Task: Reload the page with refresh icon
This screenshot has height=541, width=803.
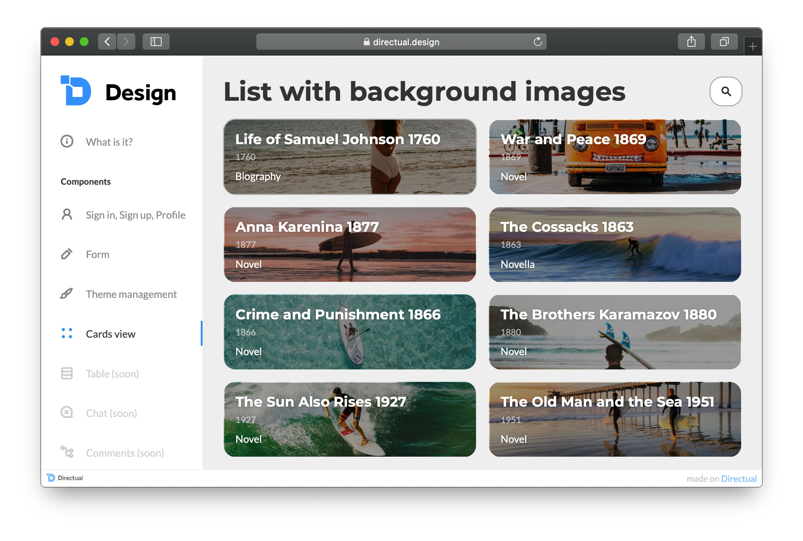Action: 537,42
